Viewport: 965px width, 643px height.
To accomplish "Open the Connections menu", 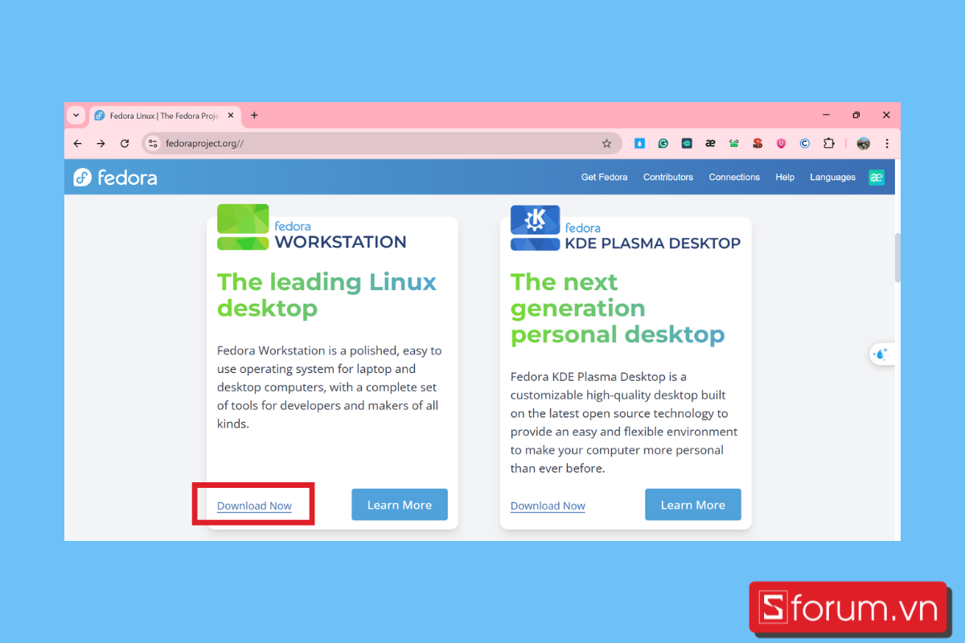I will [x=734, y=177].
